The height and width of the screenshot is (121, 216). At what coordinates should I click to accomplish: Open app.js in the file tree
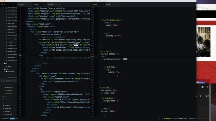(10, 67)
